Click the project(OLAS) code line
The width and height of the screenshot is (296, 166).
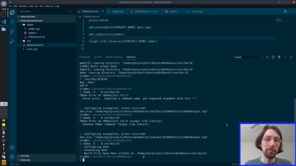pyautogui.click(x=99, y=20)
